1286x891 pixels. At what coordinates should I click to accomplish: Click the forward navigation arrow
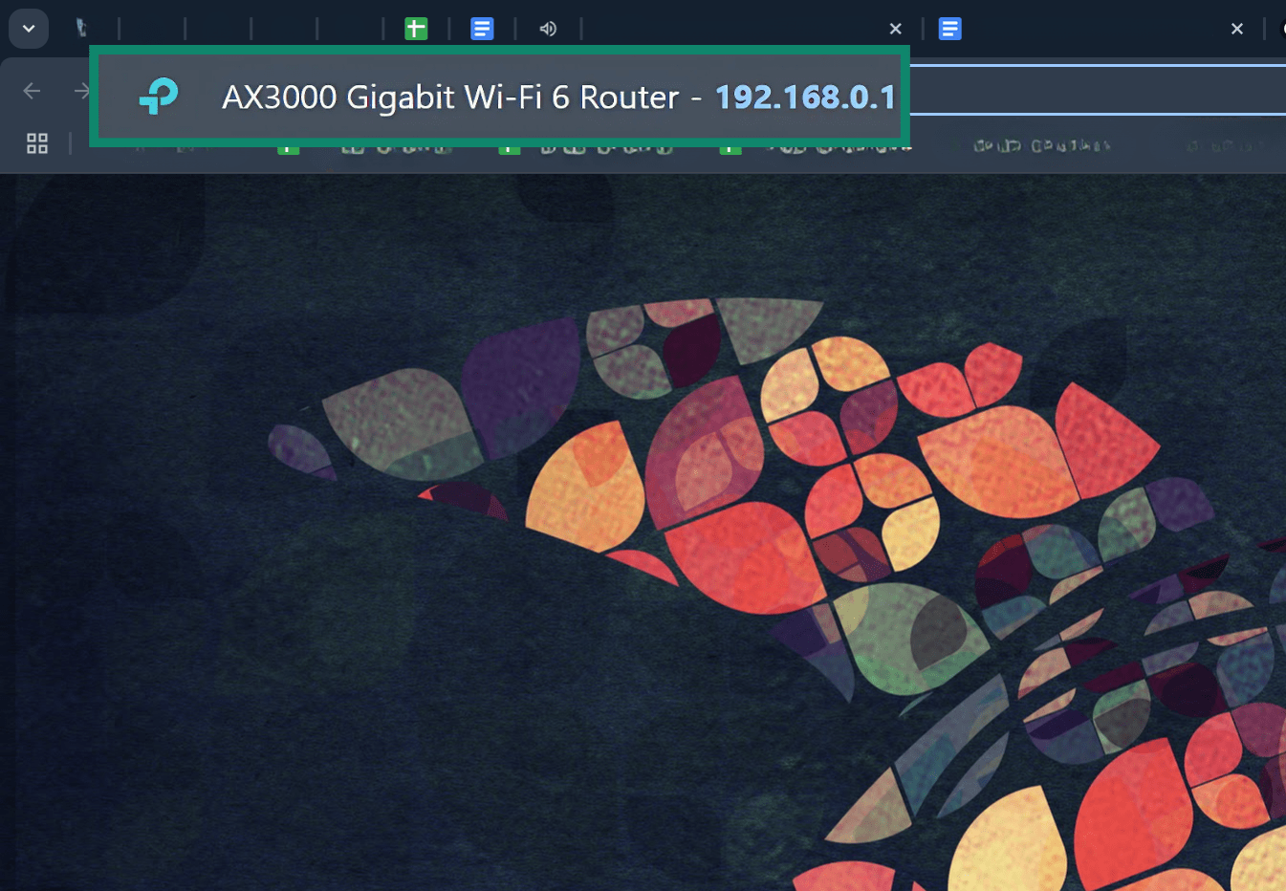coord(81,90)
